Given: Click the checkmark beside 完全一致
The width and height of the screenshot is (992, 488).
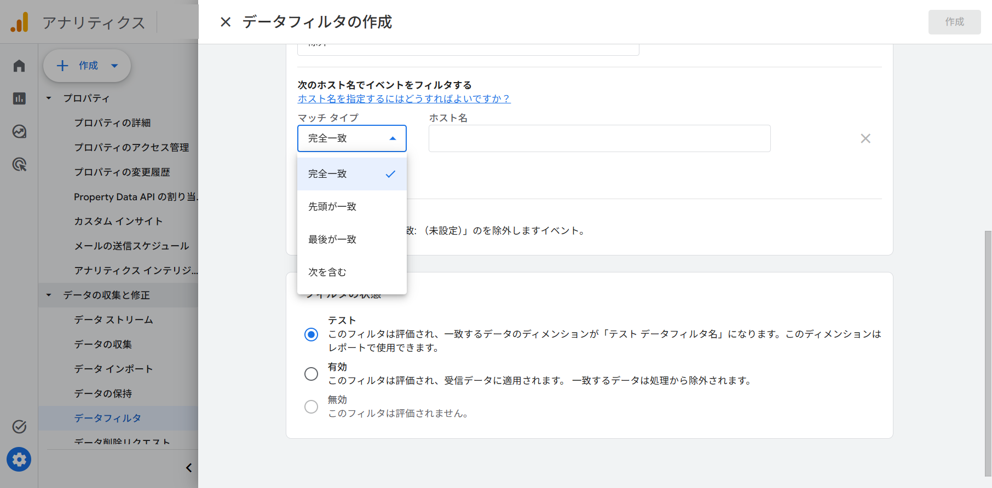Looking at the screenshot, I should coord(390,174).
